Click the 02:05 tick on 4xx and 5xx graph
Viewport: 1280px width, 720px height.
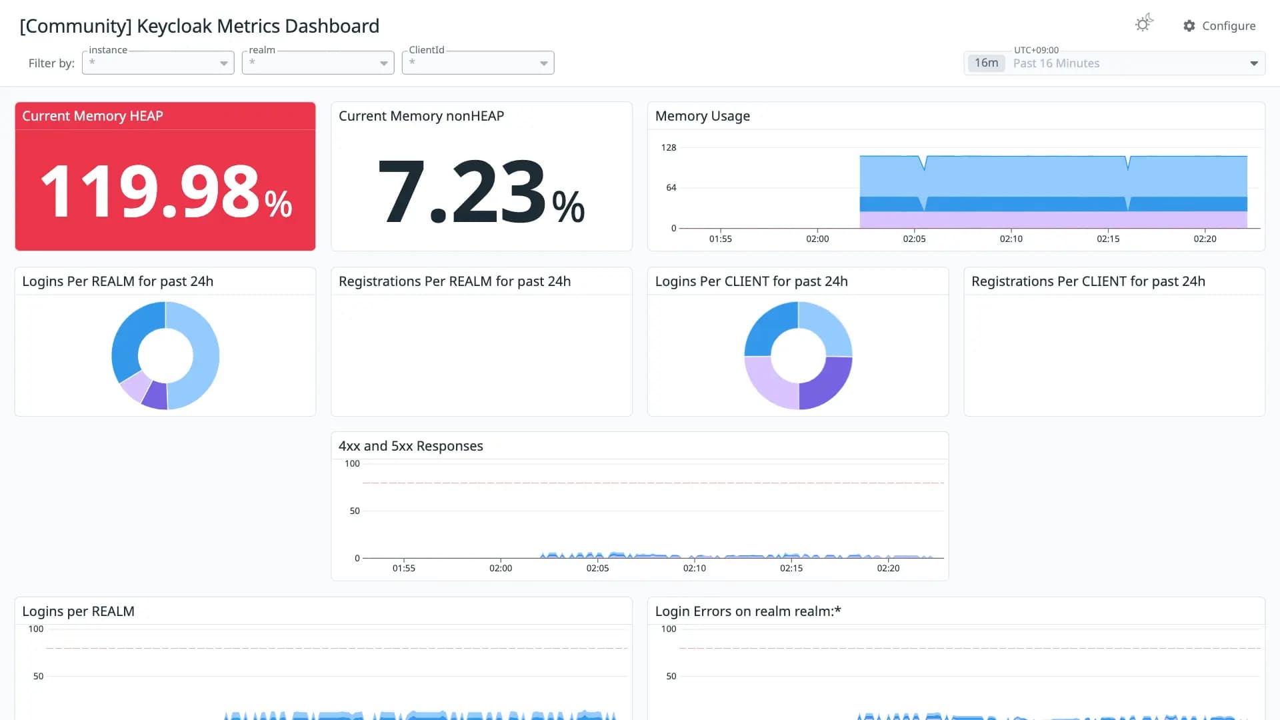pyautogui.click(x=597, y=568)
